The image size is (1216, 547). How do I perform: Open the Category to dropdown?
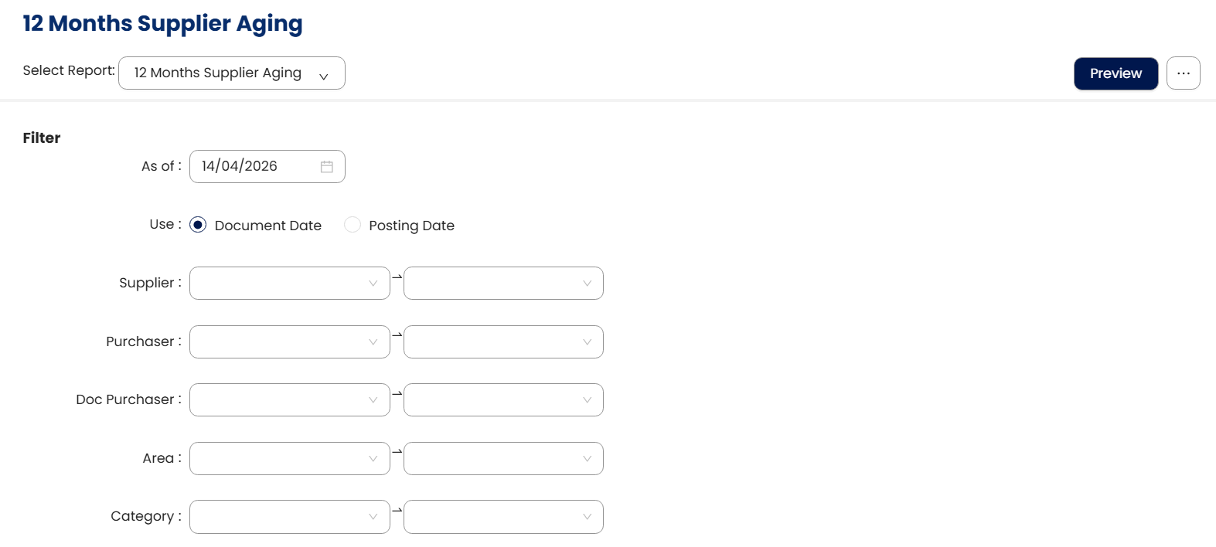pos(503,517)
